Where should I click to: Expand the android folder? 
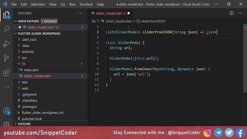(x=19, y=51)
